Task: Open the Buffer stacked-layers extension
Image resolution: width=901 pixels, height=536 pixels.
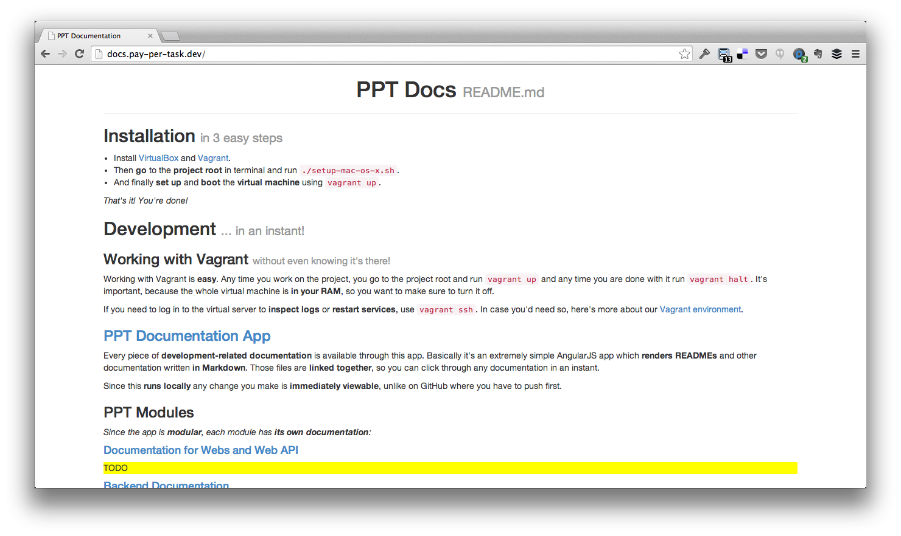Action: (837, 53)
